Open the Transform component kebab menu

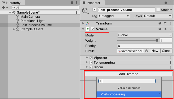click(x=170, y=23)
